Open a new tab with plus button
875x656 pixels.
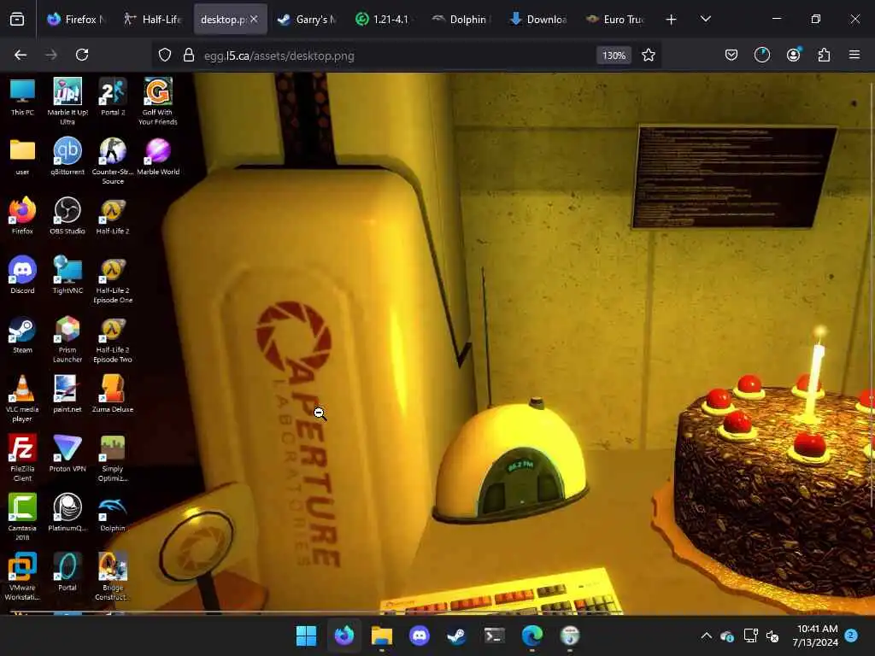click(x=672, y=20)
